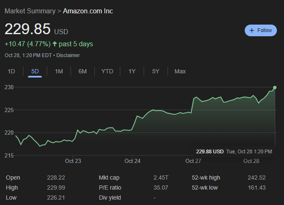Switch to the 1D time range tab

tap(11, 71)
